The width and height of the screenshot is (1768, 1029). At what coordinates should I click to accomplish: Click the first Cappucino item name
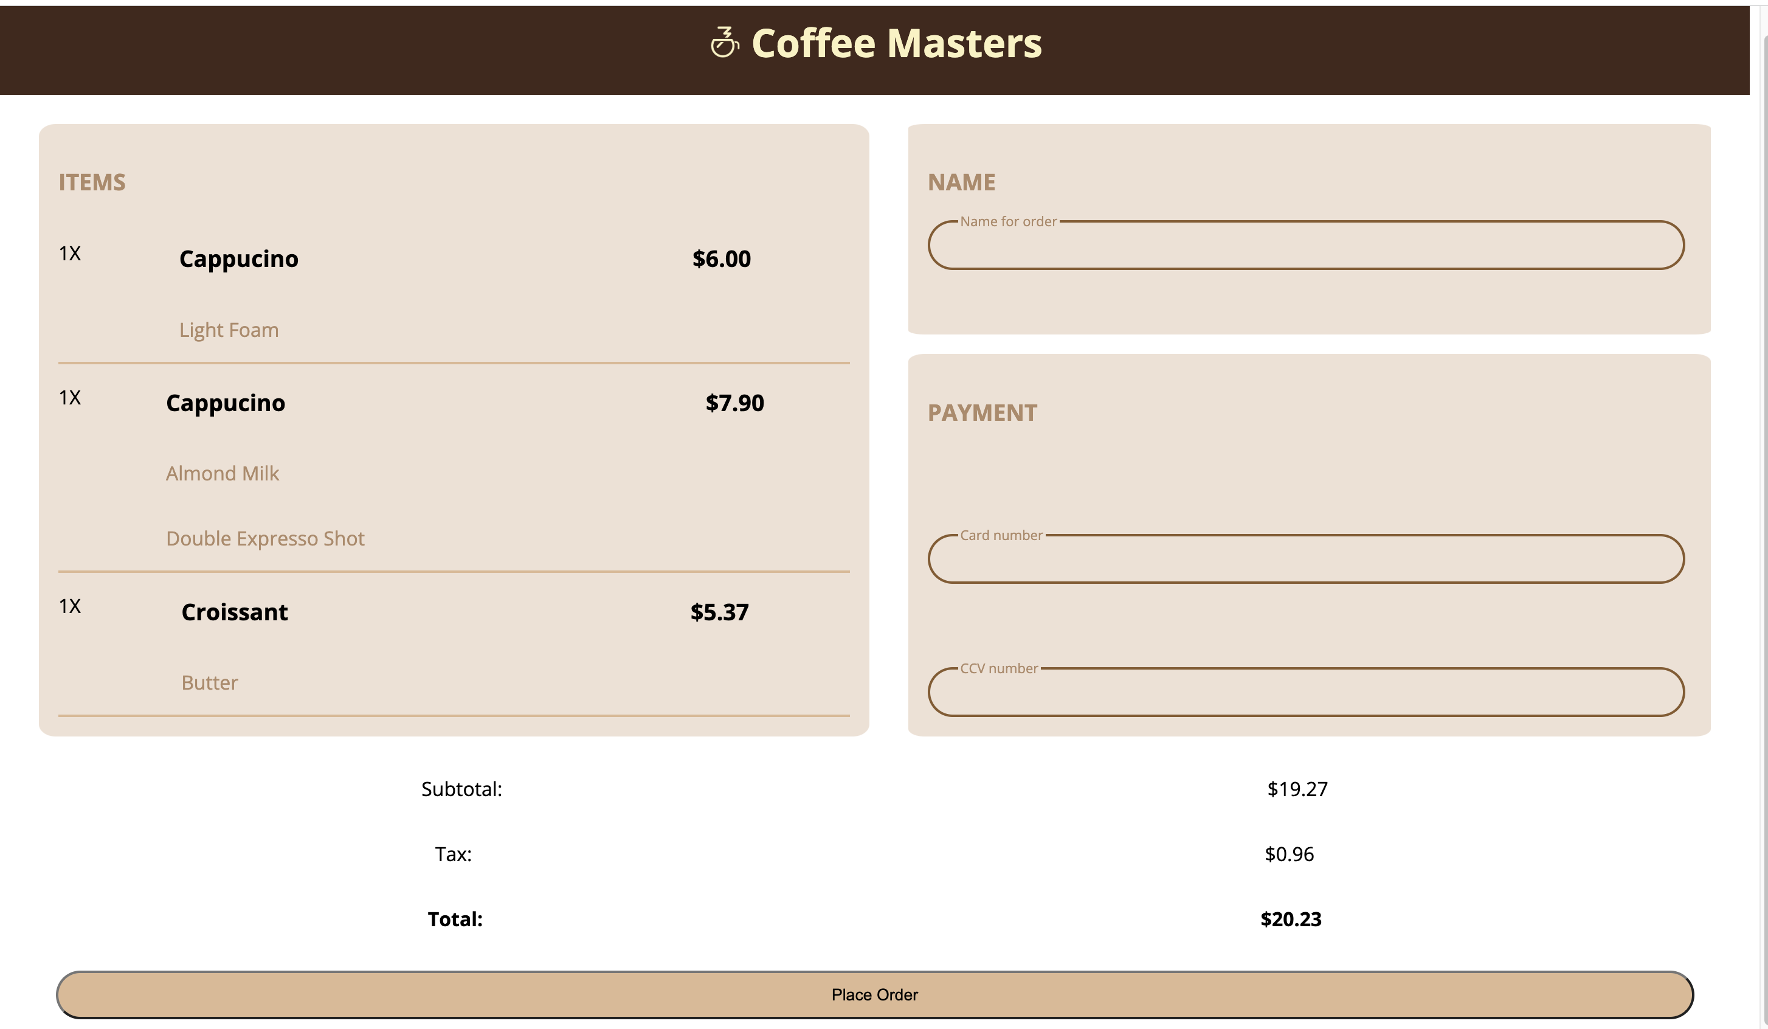pyautogui.click(x=238, y=259)
